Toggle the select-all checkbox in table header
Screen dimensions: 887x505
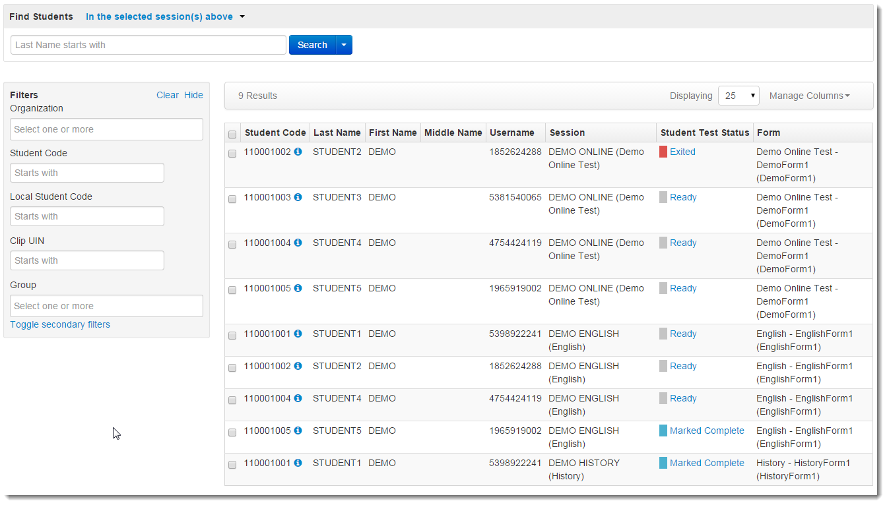point(232,134)
